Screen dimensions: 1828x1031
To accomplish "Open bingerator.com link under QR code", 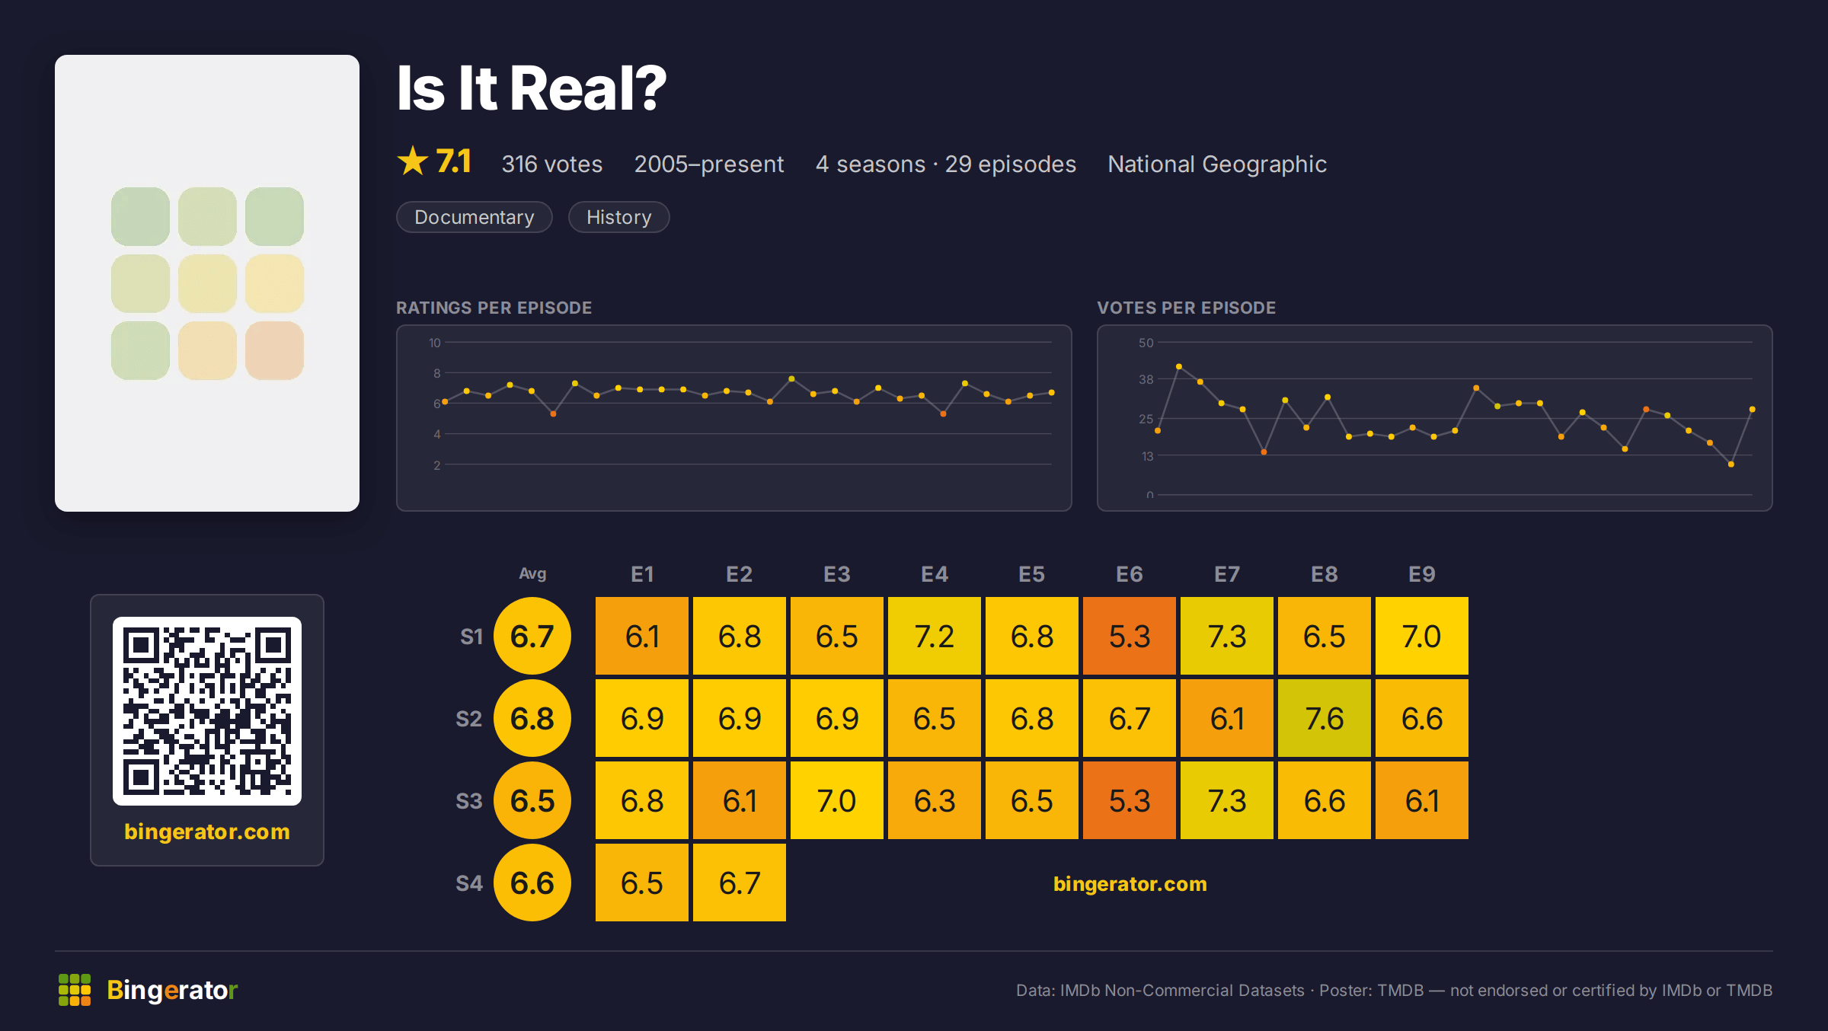I will pyautogui.click(x=207, y=832).
